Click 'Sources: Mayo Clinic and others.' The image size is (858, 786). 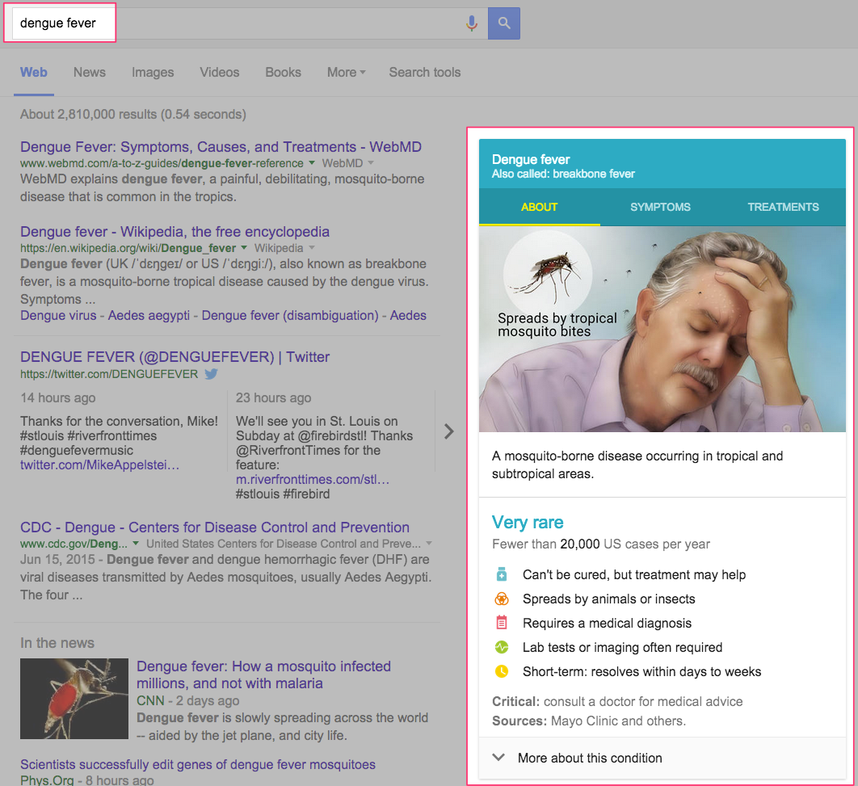click(589, 721)
